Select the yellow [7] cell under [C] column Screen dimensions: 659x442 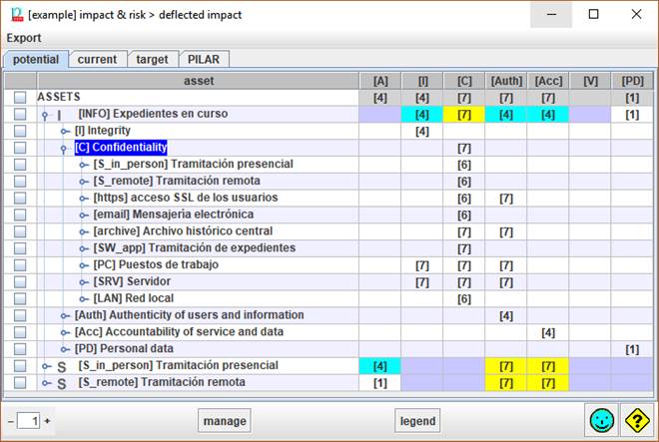pos(464,115)
